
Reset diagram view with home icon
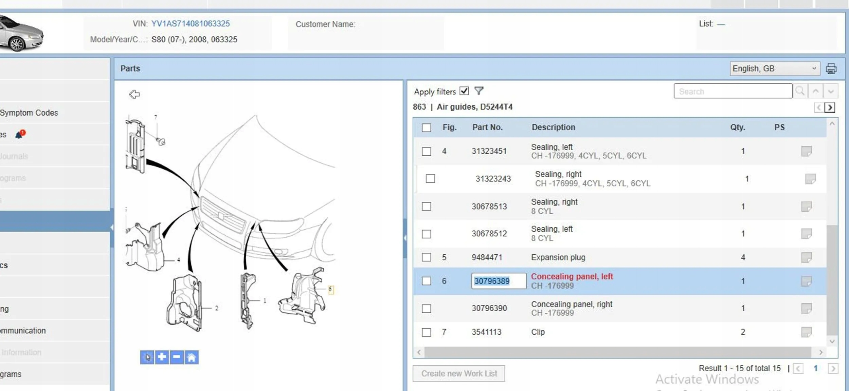[x=192, y=357]
